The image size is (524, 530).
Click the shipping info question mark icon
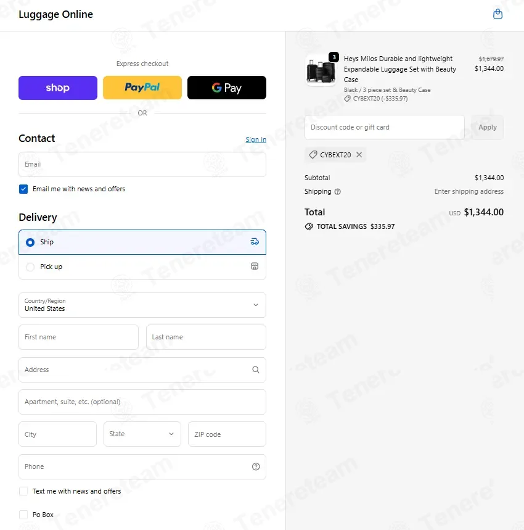337,192
